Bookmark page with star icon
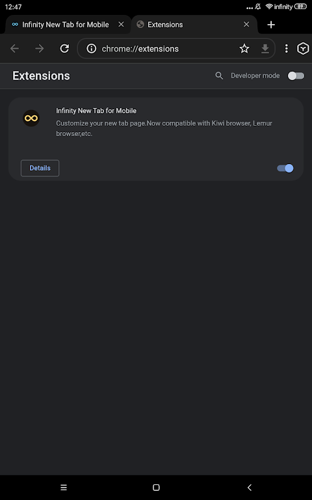This screenshot has height=500, width=312. pyautogui.click(x=244, y=48)
